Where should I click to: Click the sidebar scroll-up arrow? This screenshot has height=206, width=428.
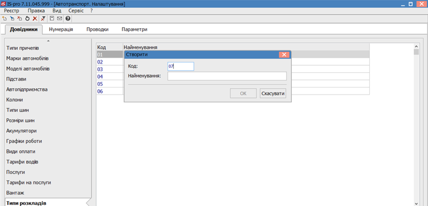[x=48, y=41]
